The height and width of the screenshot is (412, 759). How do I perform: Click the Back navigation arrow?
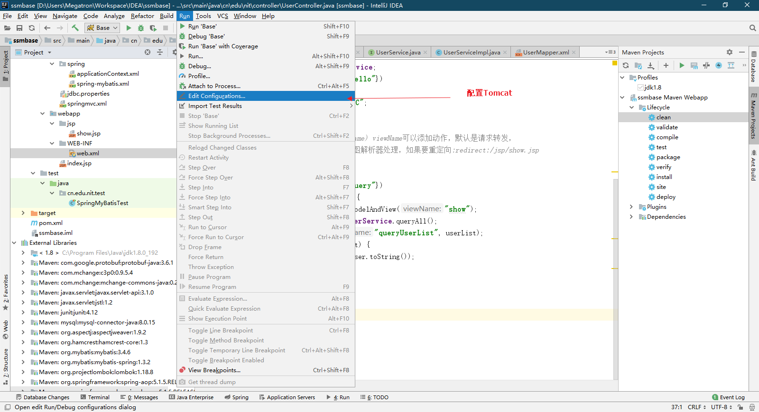tap(47, 28)
